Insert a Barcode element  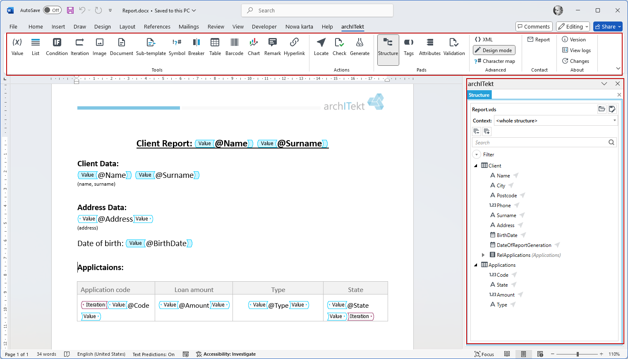pyautogui.click(x=234, y=47)
